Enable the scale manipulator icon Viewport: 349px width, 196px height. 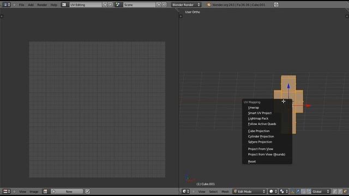309,191
